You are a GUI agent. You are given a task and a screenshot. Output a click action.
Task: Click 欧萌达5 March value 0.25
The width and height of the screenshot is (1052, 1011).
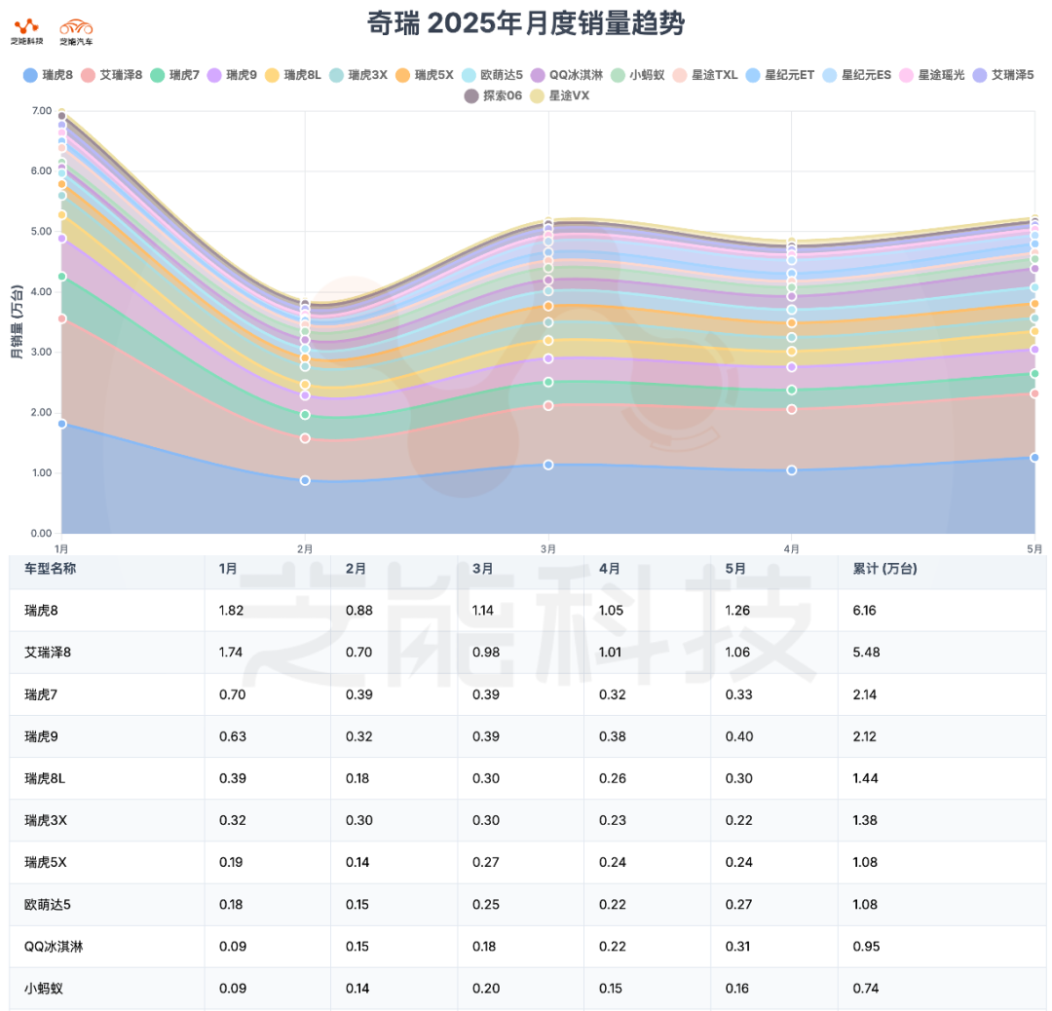[486, 904]
